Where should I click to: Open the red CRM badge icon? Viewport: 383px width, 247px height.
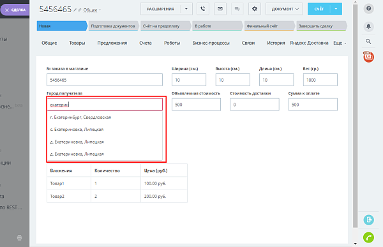(368, 57)
